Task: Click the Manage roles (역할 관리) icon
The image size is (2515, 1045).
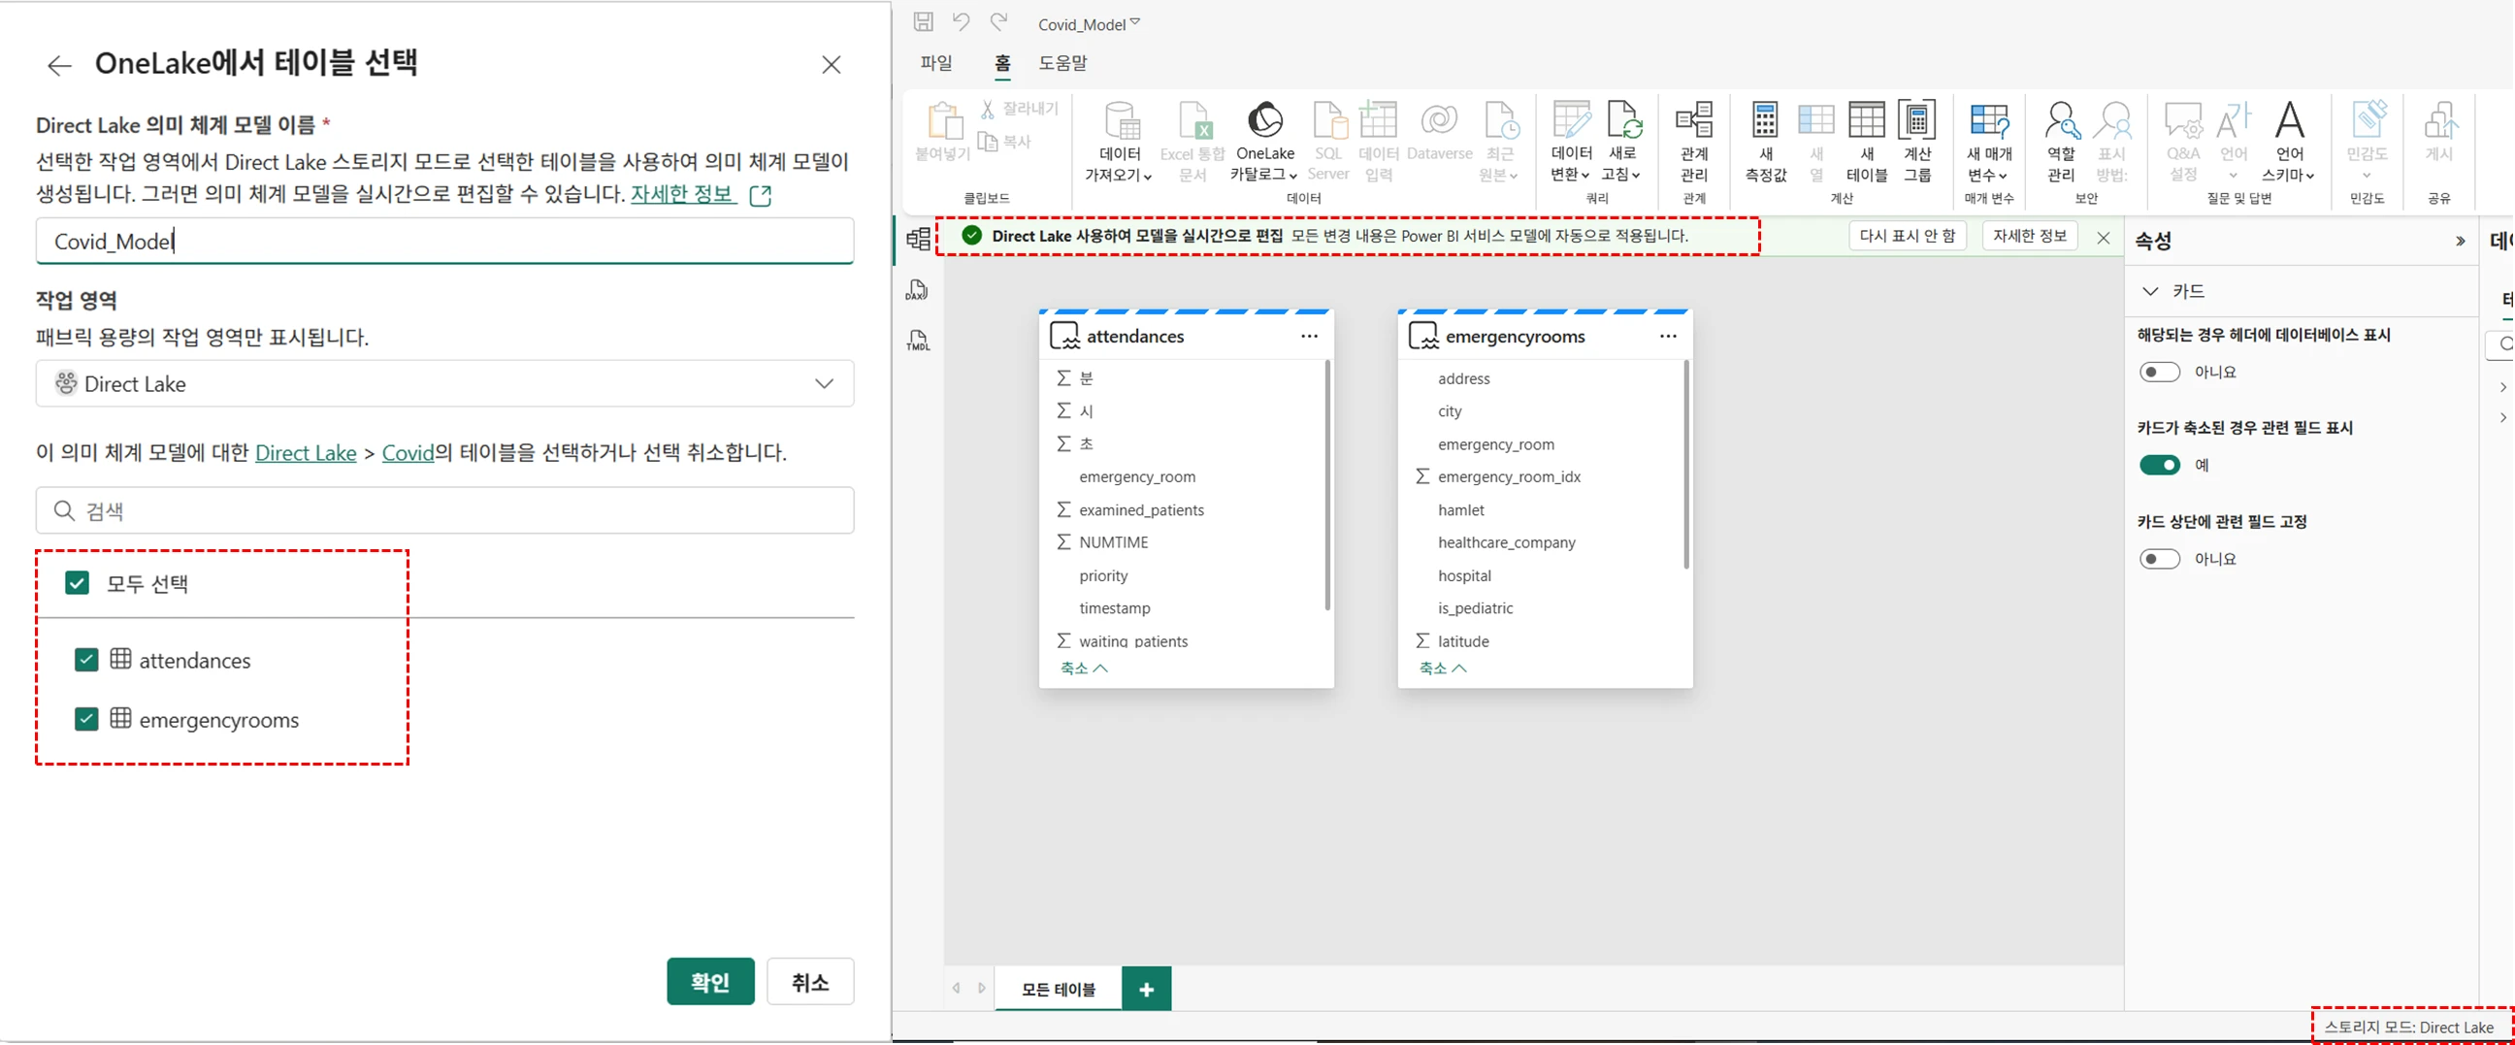Action: pyautogui.click(x=2060, y=123)
